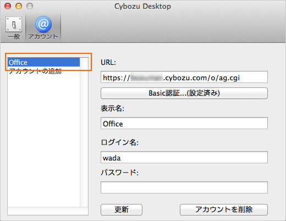Select the Office account in the list
The width and height of the screenshot is (286, 221).
(43, 62)
